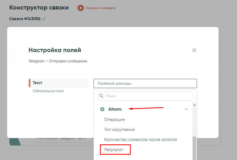The width and height of the screenshot is (237, 160).
Task: Close the Настройка полей dialog
Action: [x=194, y=50]
